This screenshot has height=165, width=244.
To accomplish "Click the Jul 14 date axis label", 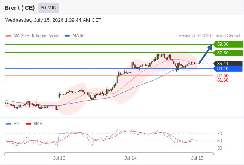I will click(130, 158).
